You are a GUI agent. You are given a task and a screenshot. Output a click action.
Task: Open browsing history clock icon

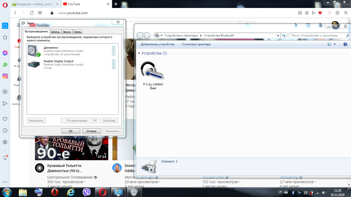[5, 131]
